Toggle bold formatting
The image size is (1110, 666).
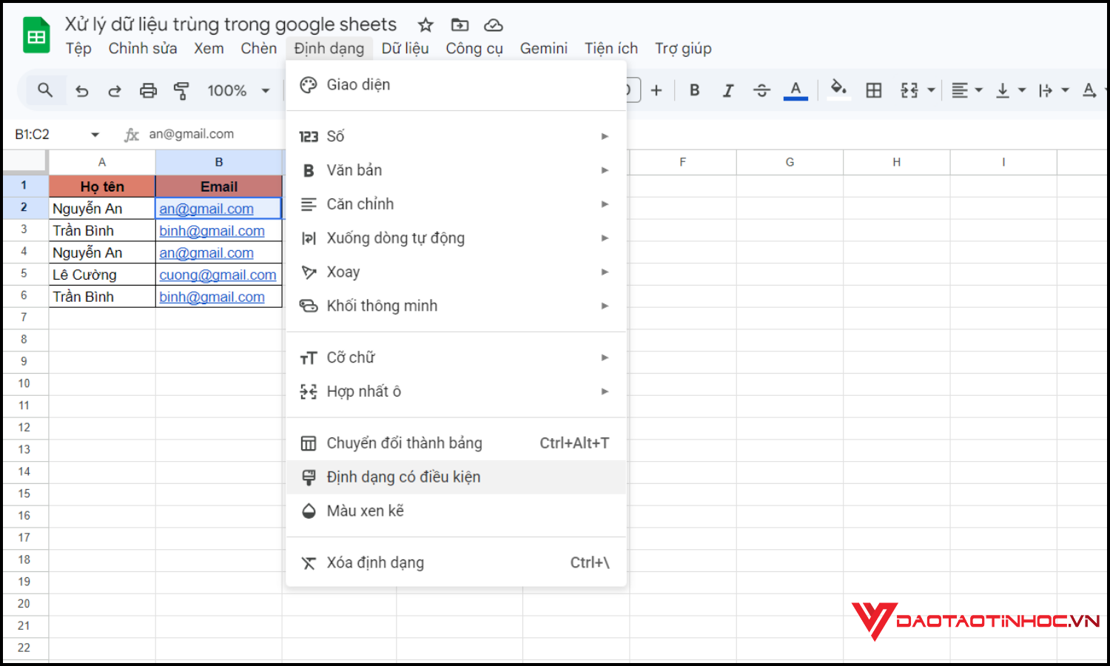point(694,90)
